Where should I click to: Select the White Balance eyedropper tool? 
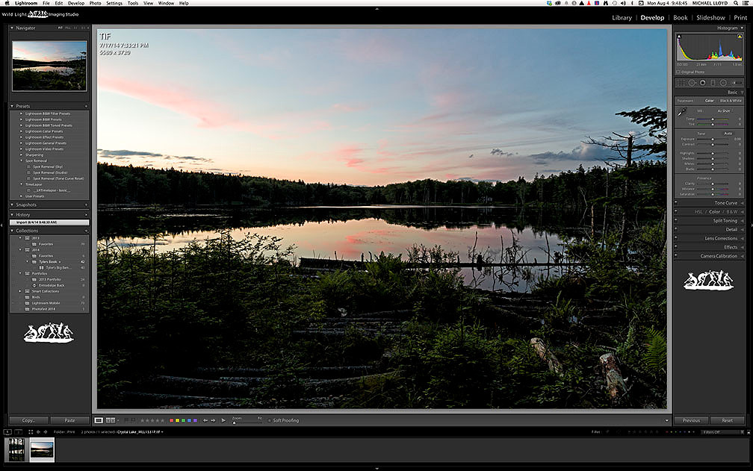point(682,113)
